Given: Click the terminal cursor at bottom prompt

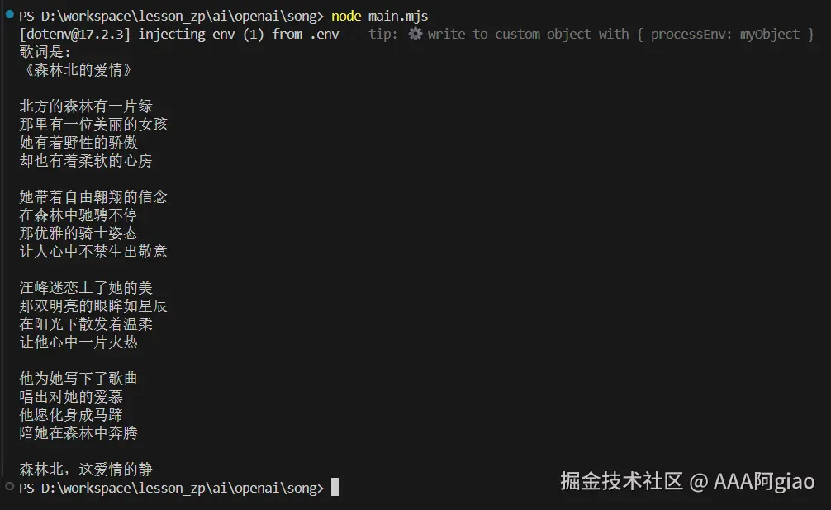Looking at the screenshot, I should coord(335,488).
